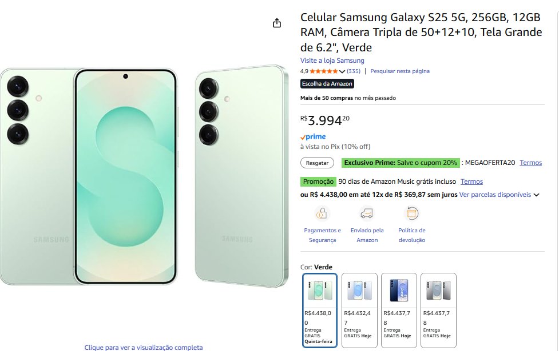Choose the navy blue phone color option

399,310
